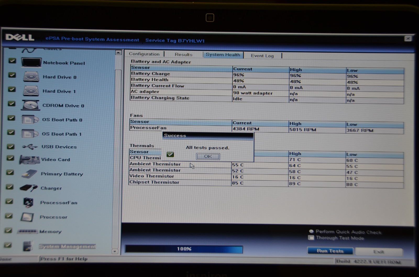Toggle the Memory test checkbox
Image resolution: width=419 pixels, height=277 pixels.
click(9, 230)
